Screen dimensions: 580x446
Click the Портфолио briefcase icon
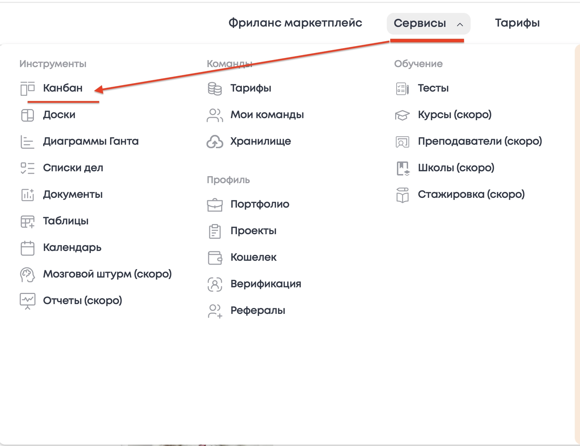coord(215,204)
